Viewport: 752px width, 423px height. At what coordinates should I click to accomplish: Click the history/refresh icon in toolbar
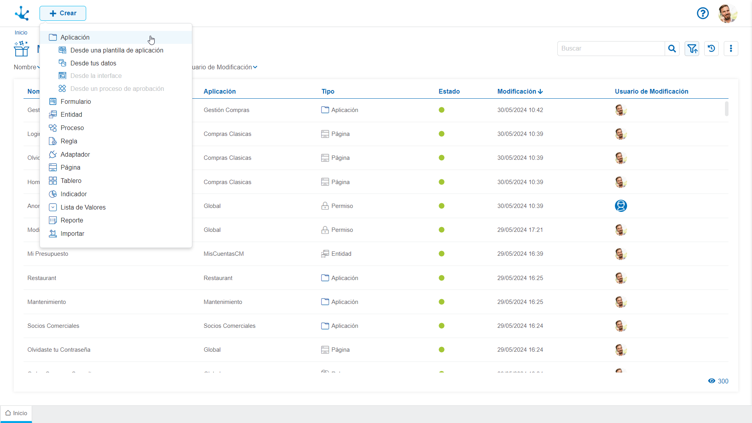(712, 49)
